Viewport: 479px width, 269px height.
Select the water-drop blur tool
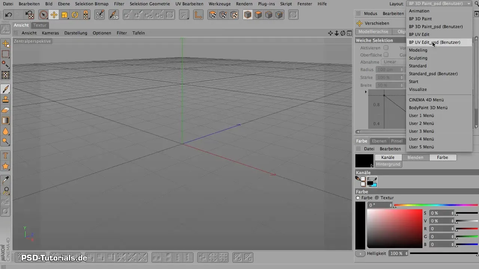6,131
